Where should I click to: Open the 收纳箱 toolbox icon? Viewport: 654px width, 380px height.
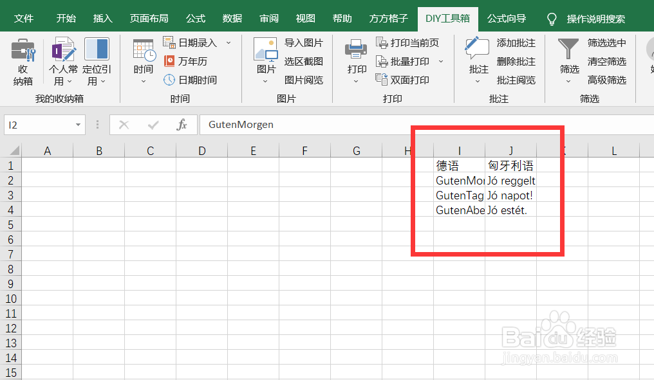pos(23,50)
